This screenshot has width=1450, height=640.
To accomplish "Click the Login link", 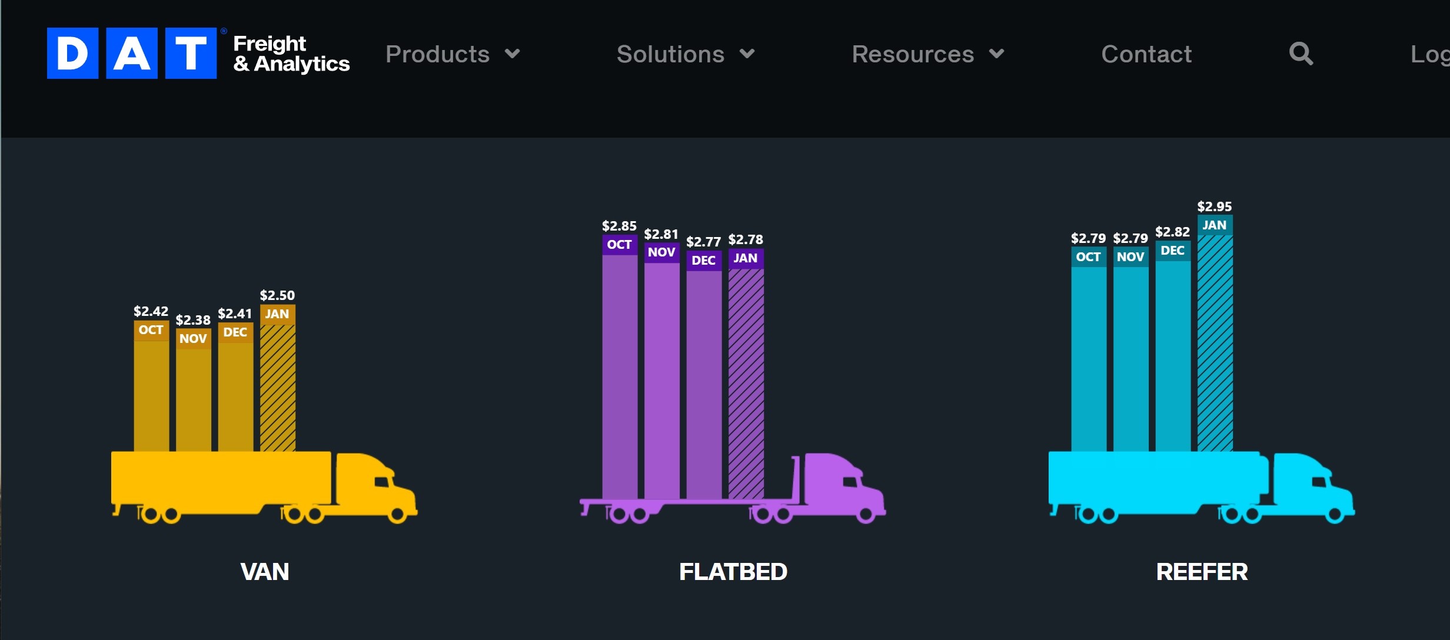I will pyautogui.click(x=1430, y=54).
